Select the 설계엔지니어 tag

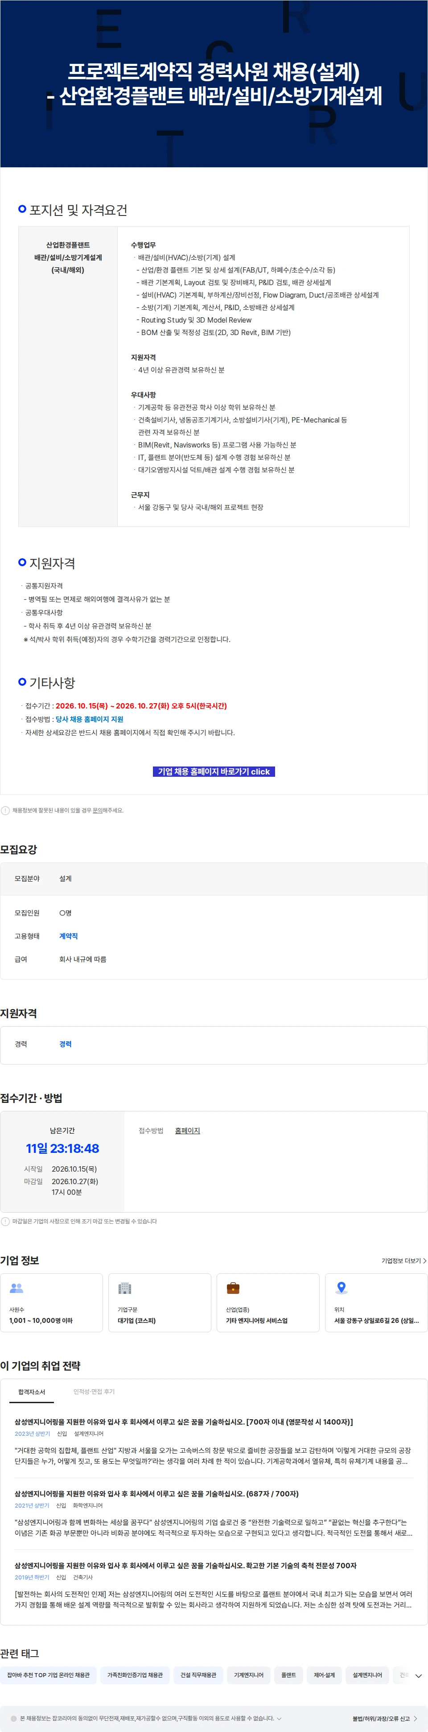(367, 1675)
